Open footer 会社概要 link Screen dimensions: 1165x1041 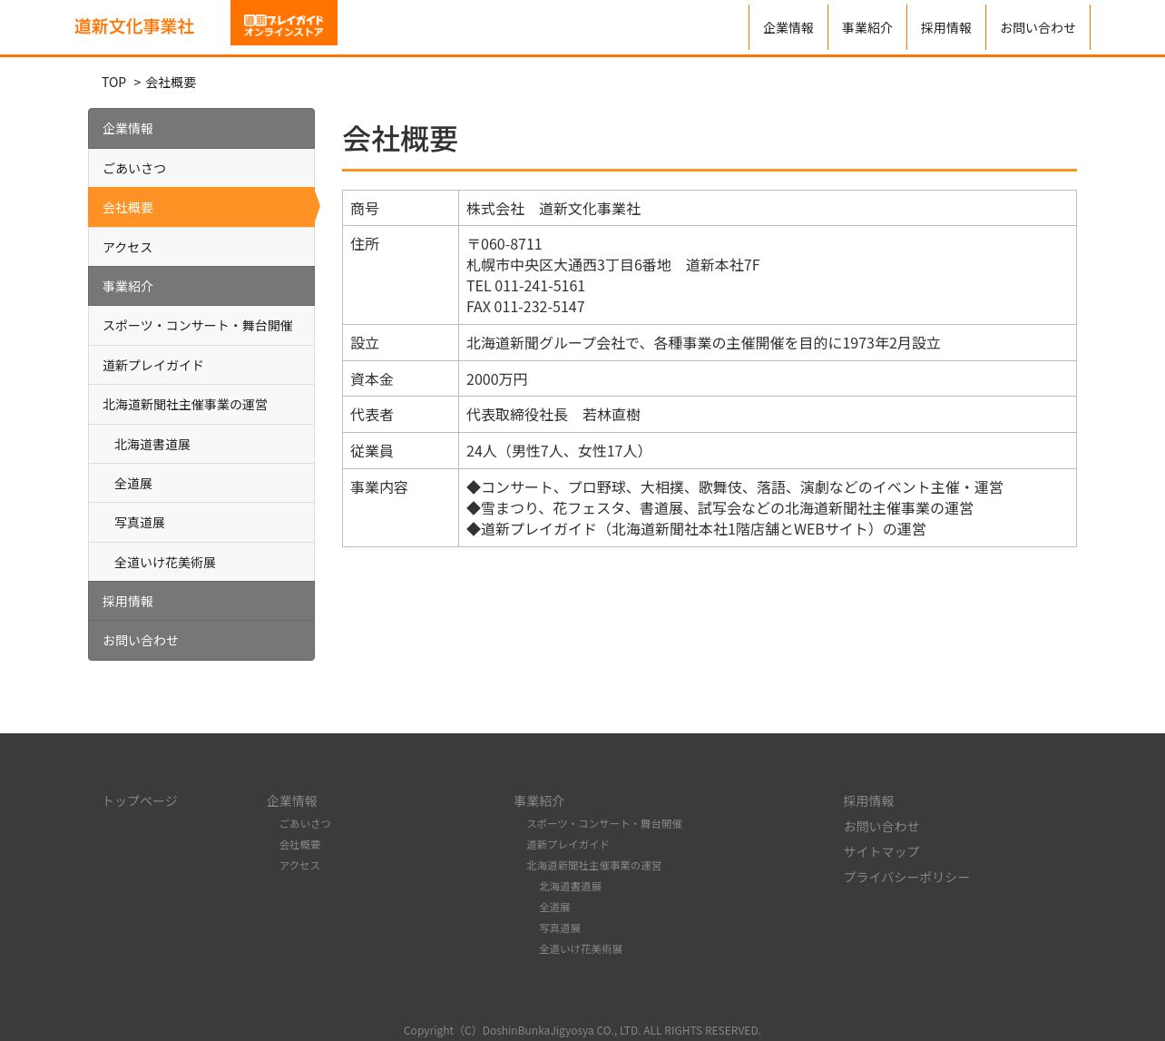299,844
